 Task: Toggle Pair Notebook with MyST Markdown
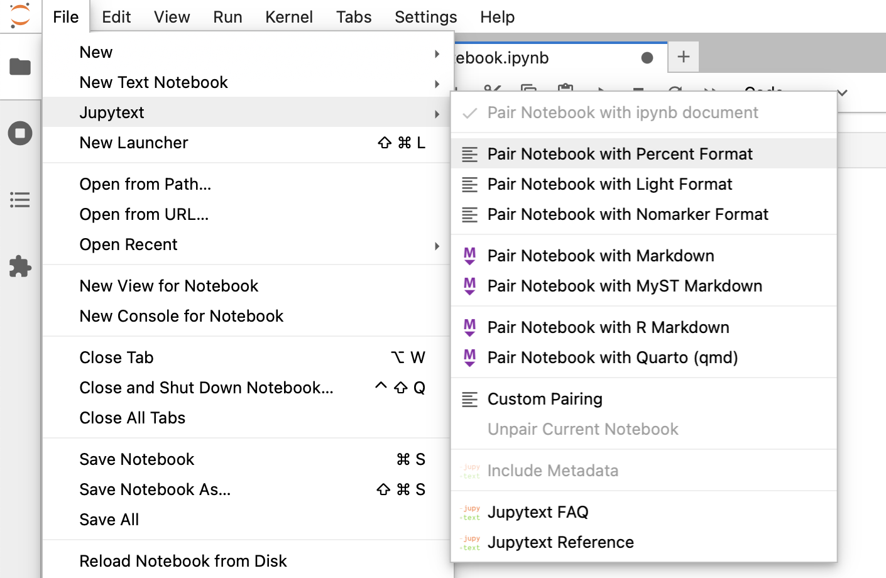[x=625, y=286]
